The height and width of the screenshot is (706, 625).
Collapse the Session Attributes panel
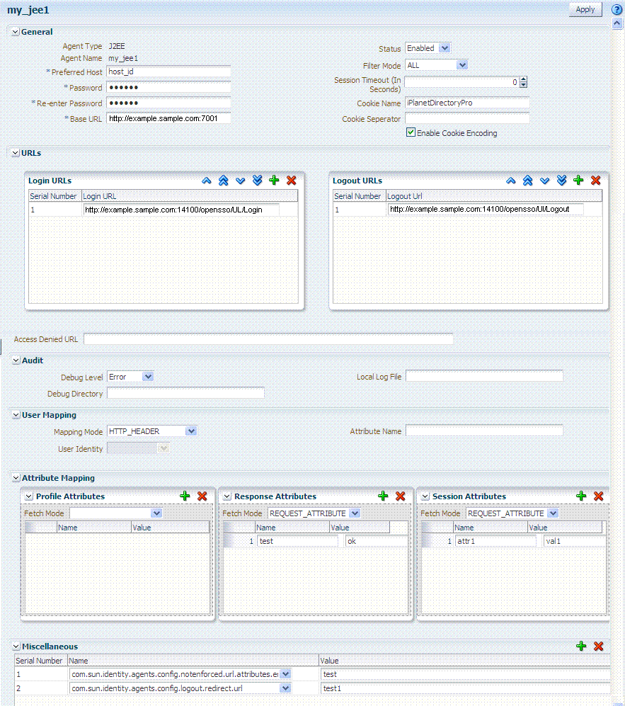pyautogui.click(x=425, y=496)
